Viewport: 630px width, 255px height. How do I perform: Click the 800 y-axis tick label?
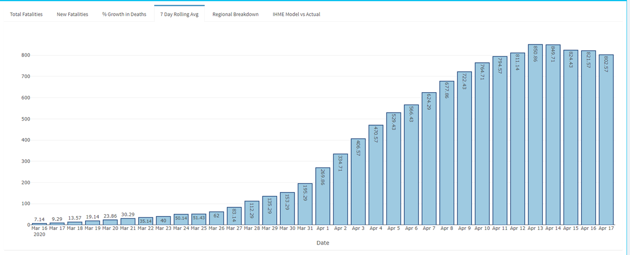point(26,56)
